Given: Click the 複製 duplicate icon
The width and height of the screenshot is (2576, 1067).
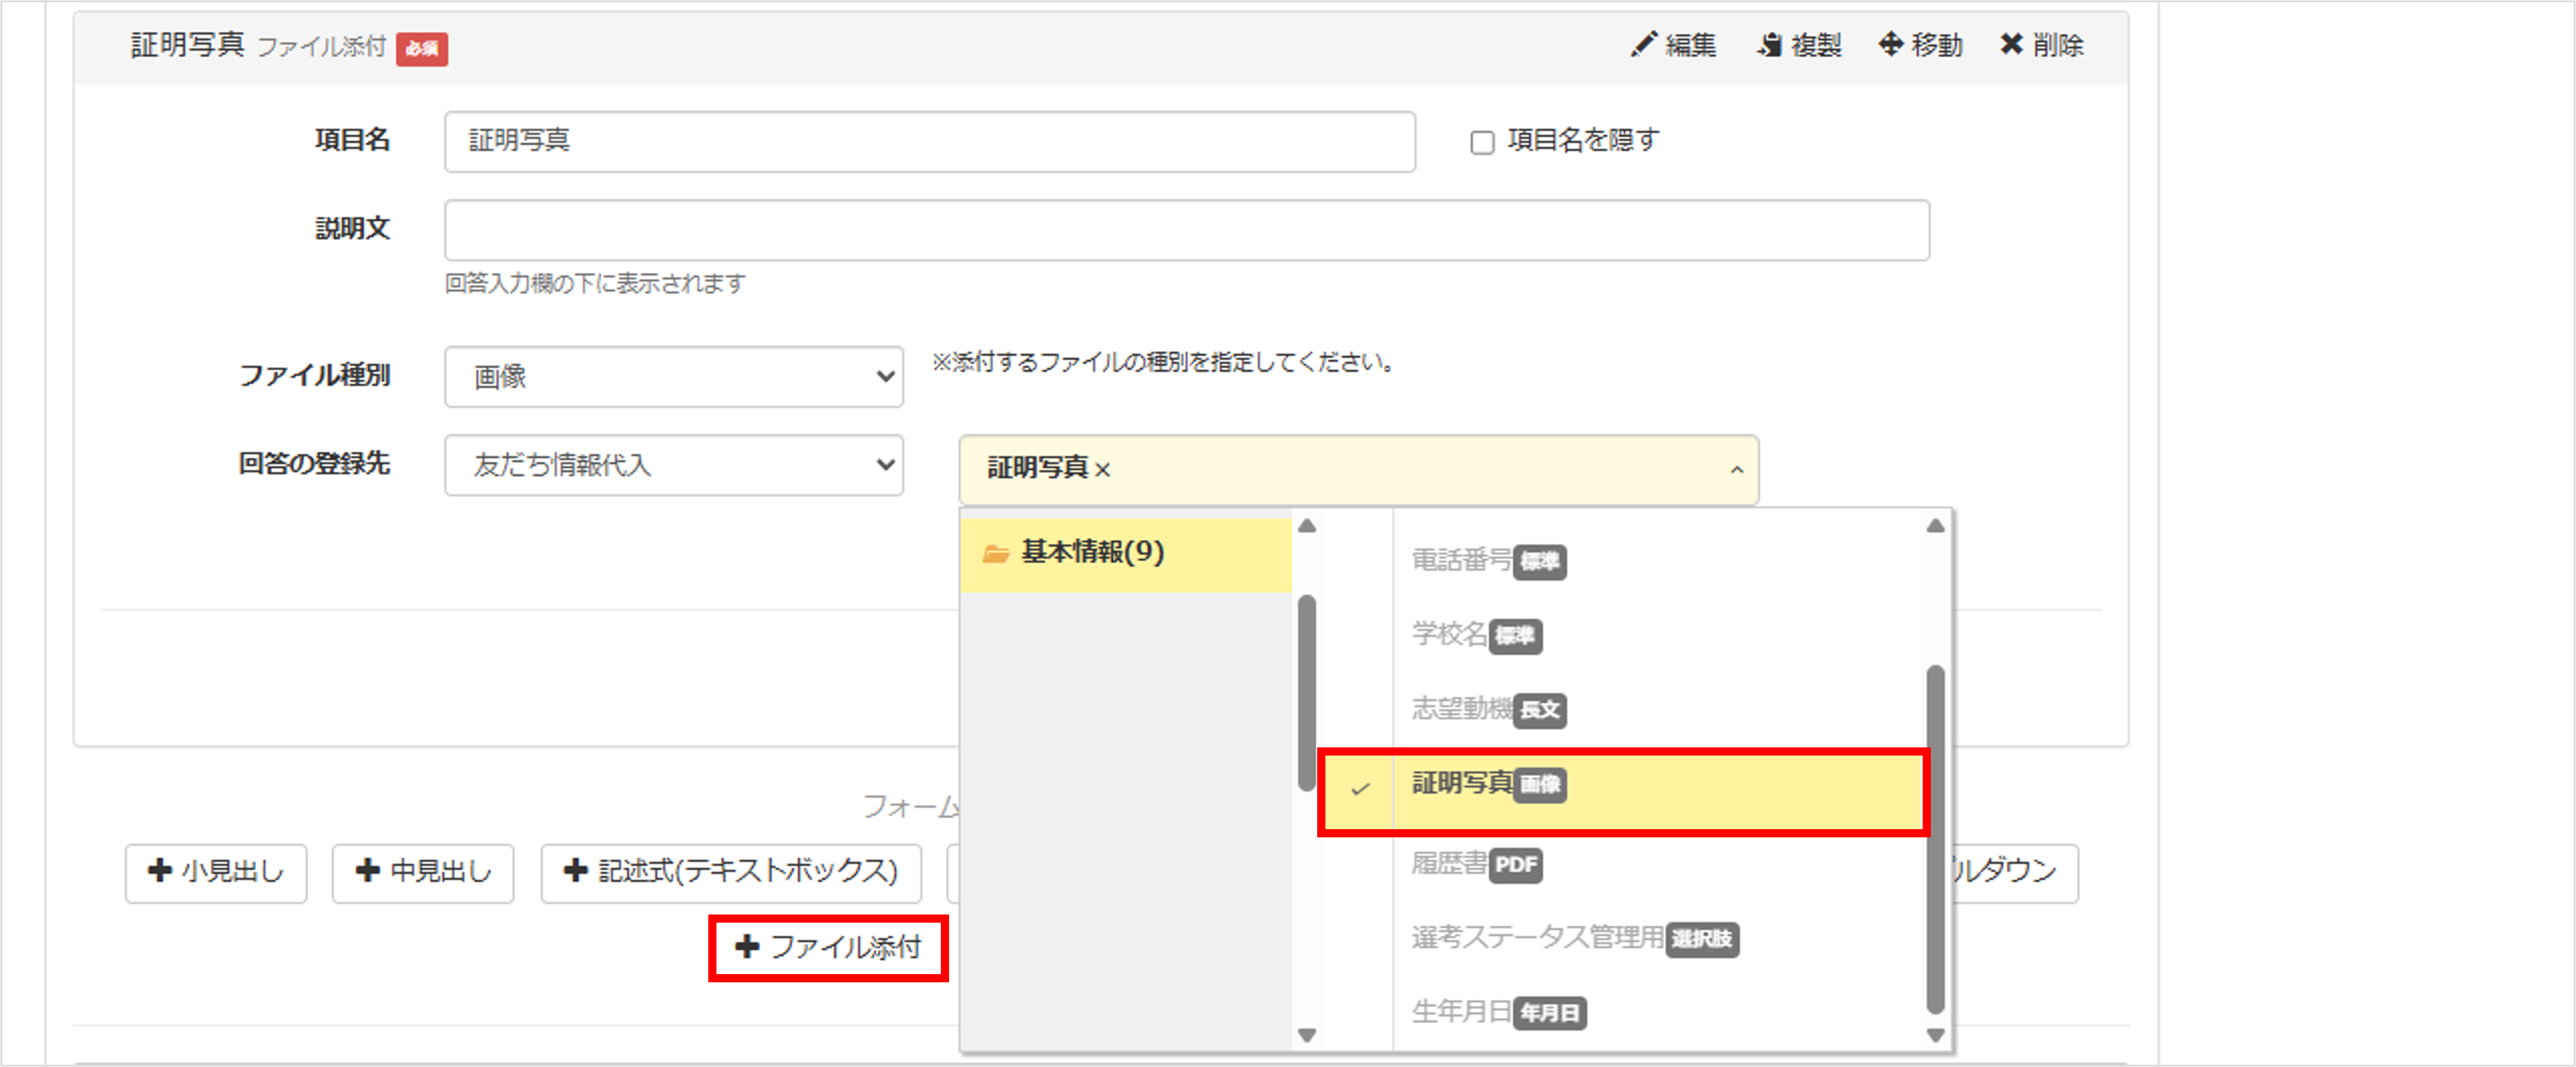Looking at the screenshot, I should [1768, 44].
